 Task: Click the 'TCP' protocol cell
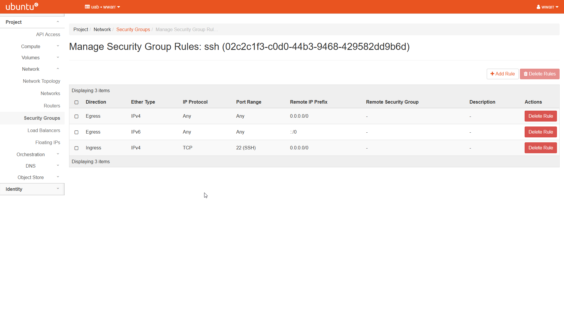[187, 148]
